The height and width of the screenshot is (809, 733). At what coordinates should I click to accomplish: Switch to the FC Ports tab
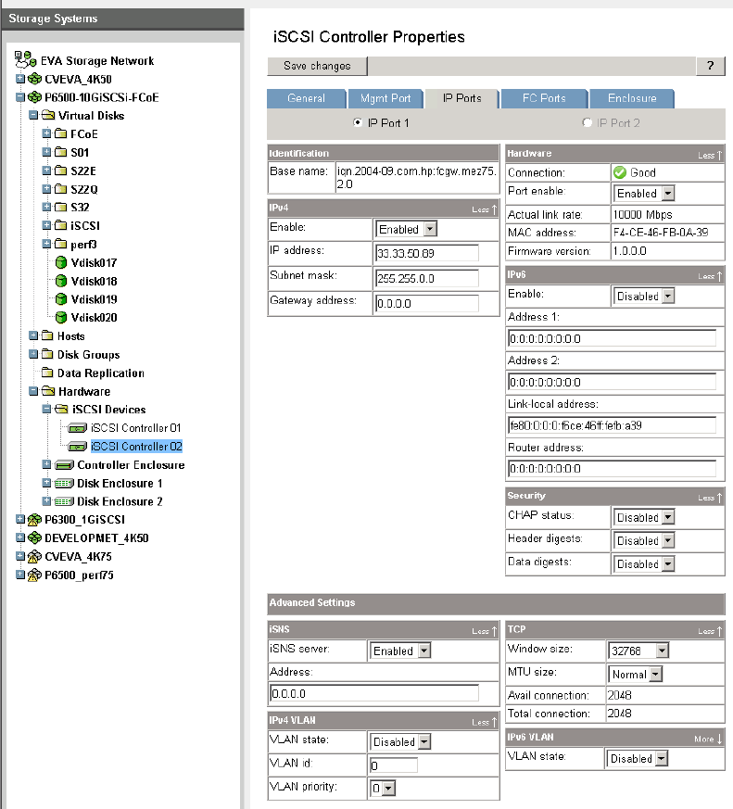[x=544, y=98]
